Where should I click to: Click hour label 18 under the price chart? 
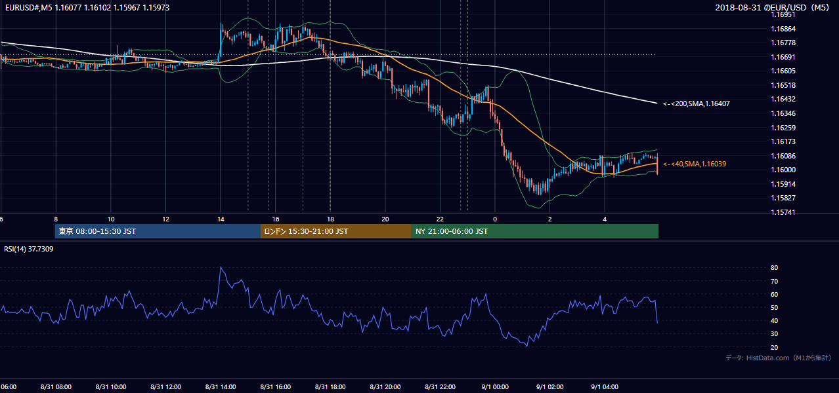tap(330, 219)
